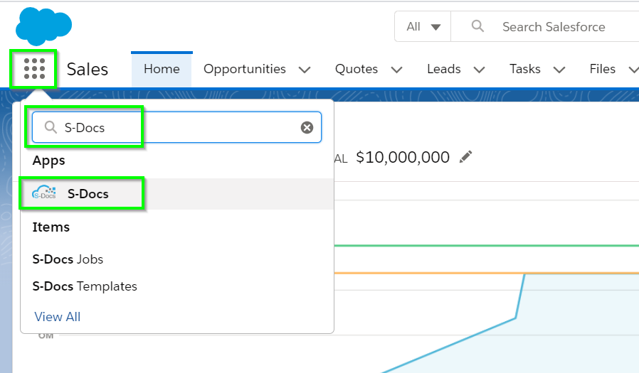The width and height of the screenshot is (639, 373).
Task: Open the Opportunities tab
Action: [x=245, y=69]
